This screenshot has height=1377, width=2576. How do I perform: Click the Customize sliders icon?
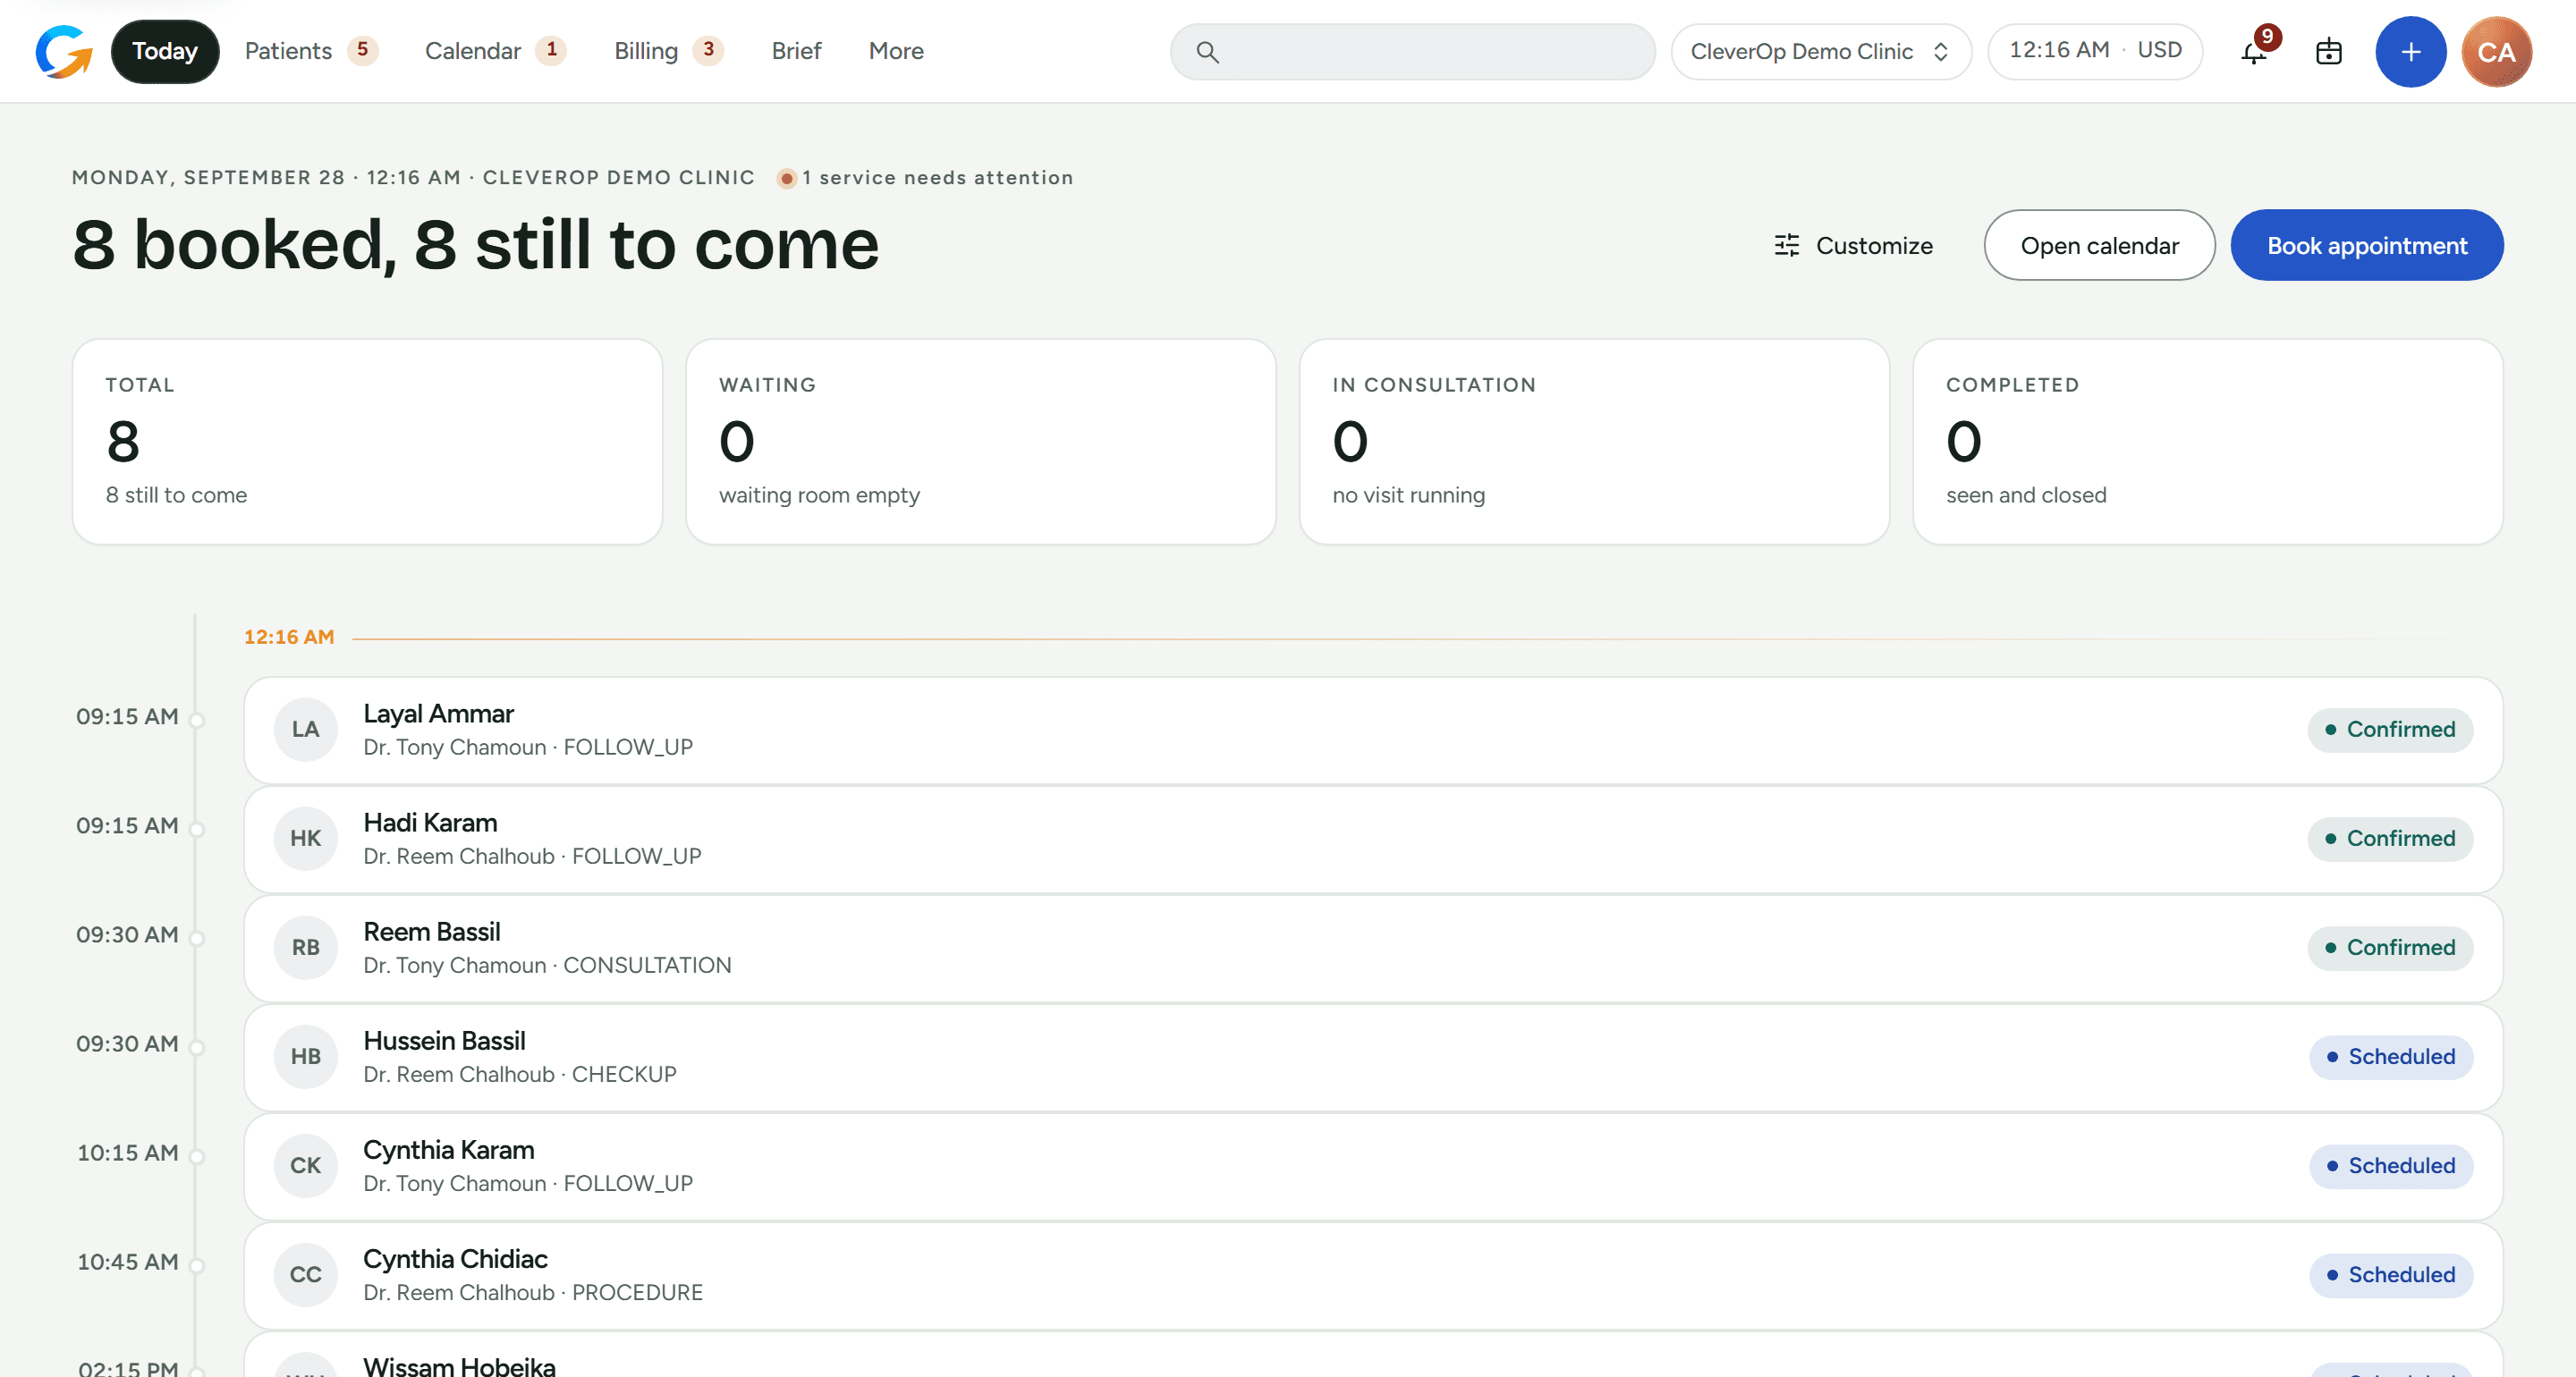tap(1787, 245)
